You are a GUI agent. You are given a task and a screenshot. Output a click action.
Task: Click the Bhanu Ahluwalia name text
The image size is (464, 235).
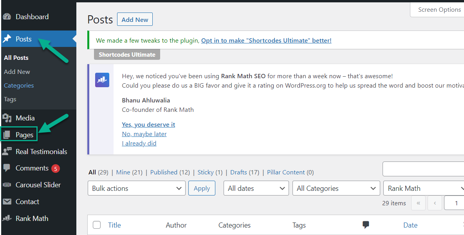point(146,100)
